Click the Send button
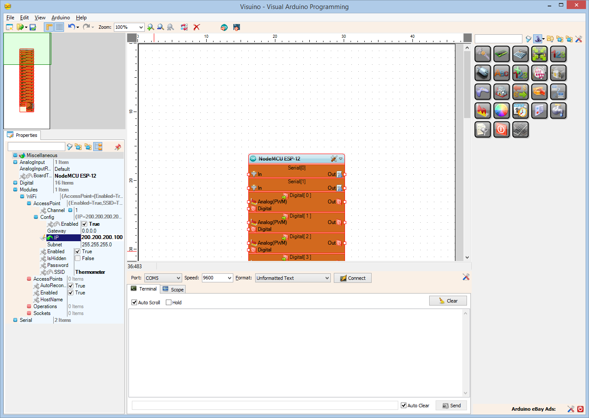The height and width of the screenshot is (418, 589). coord(452,406)
